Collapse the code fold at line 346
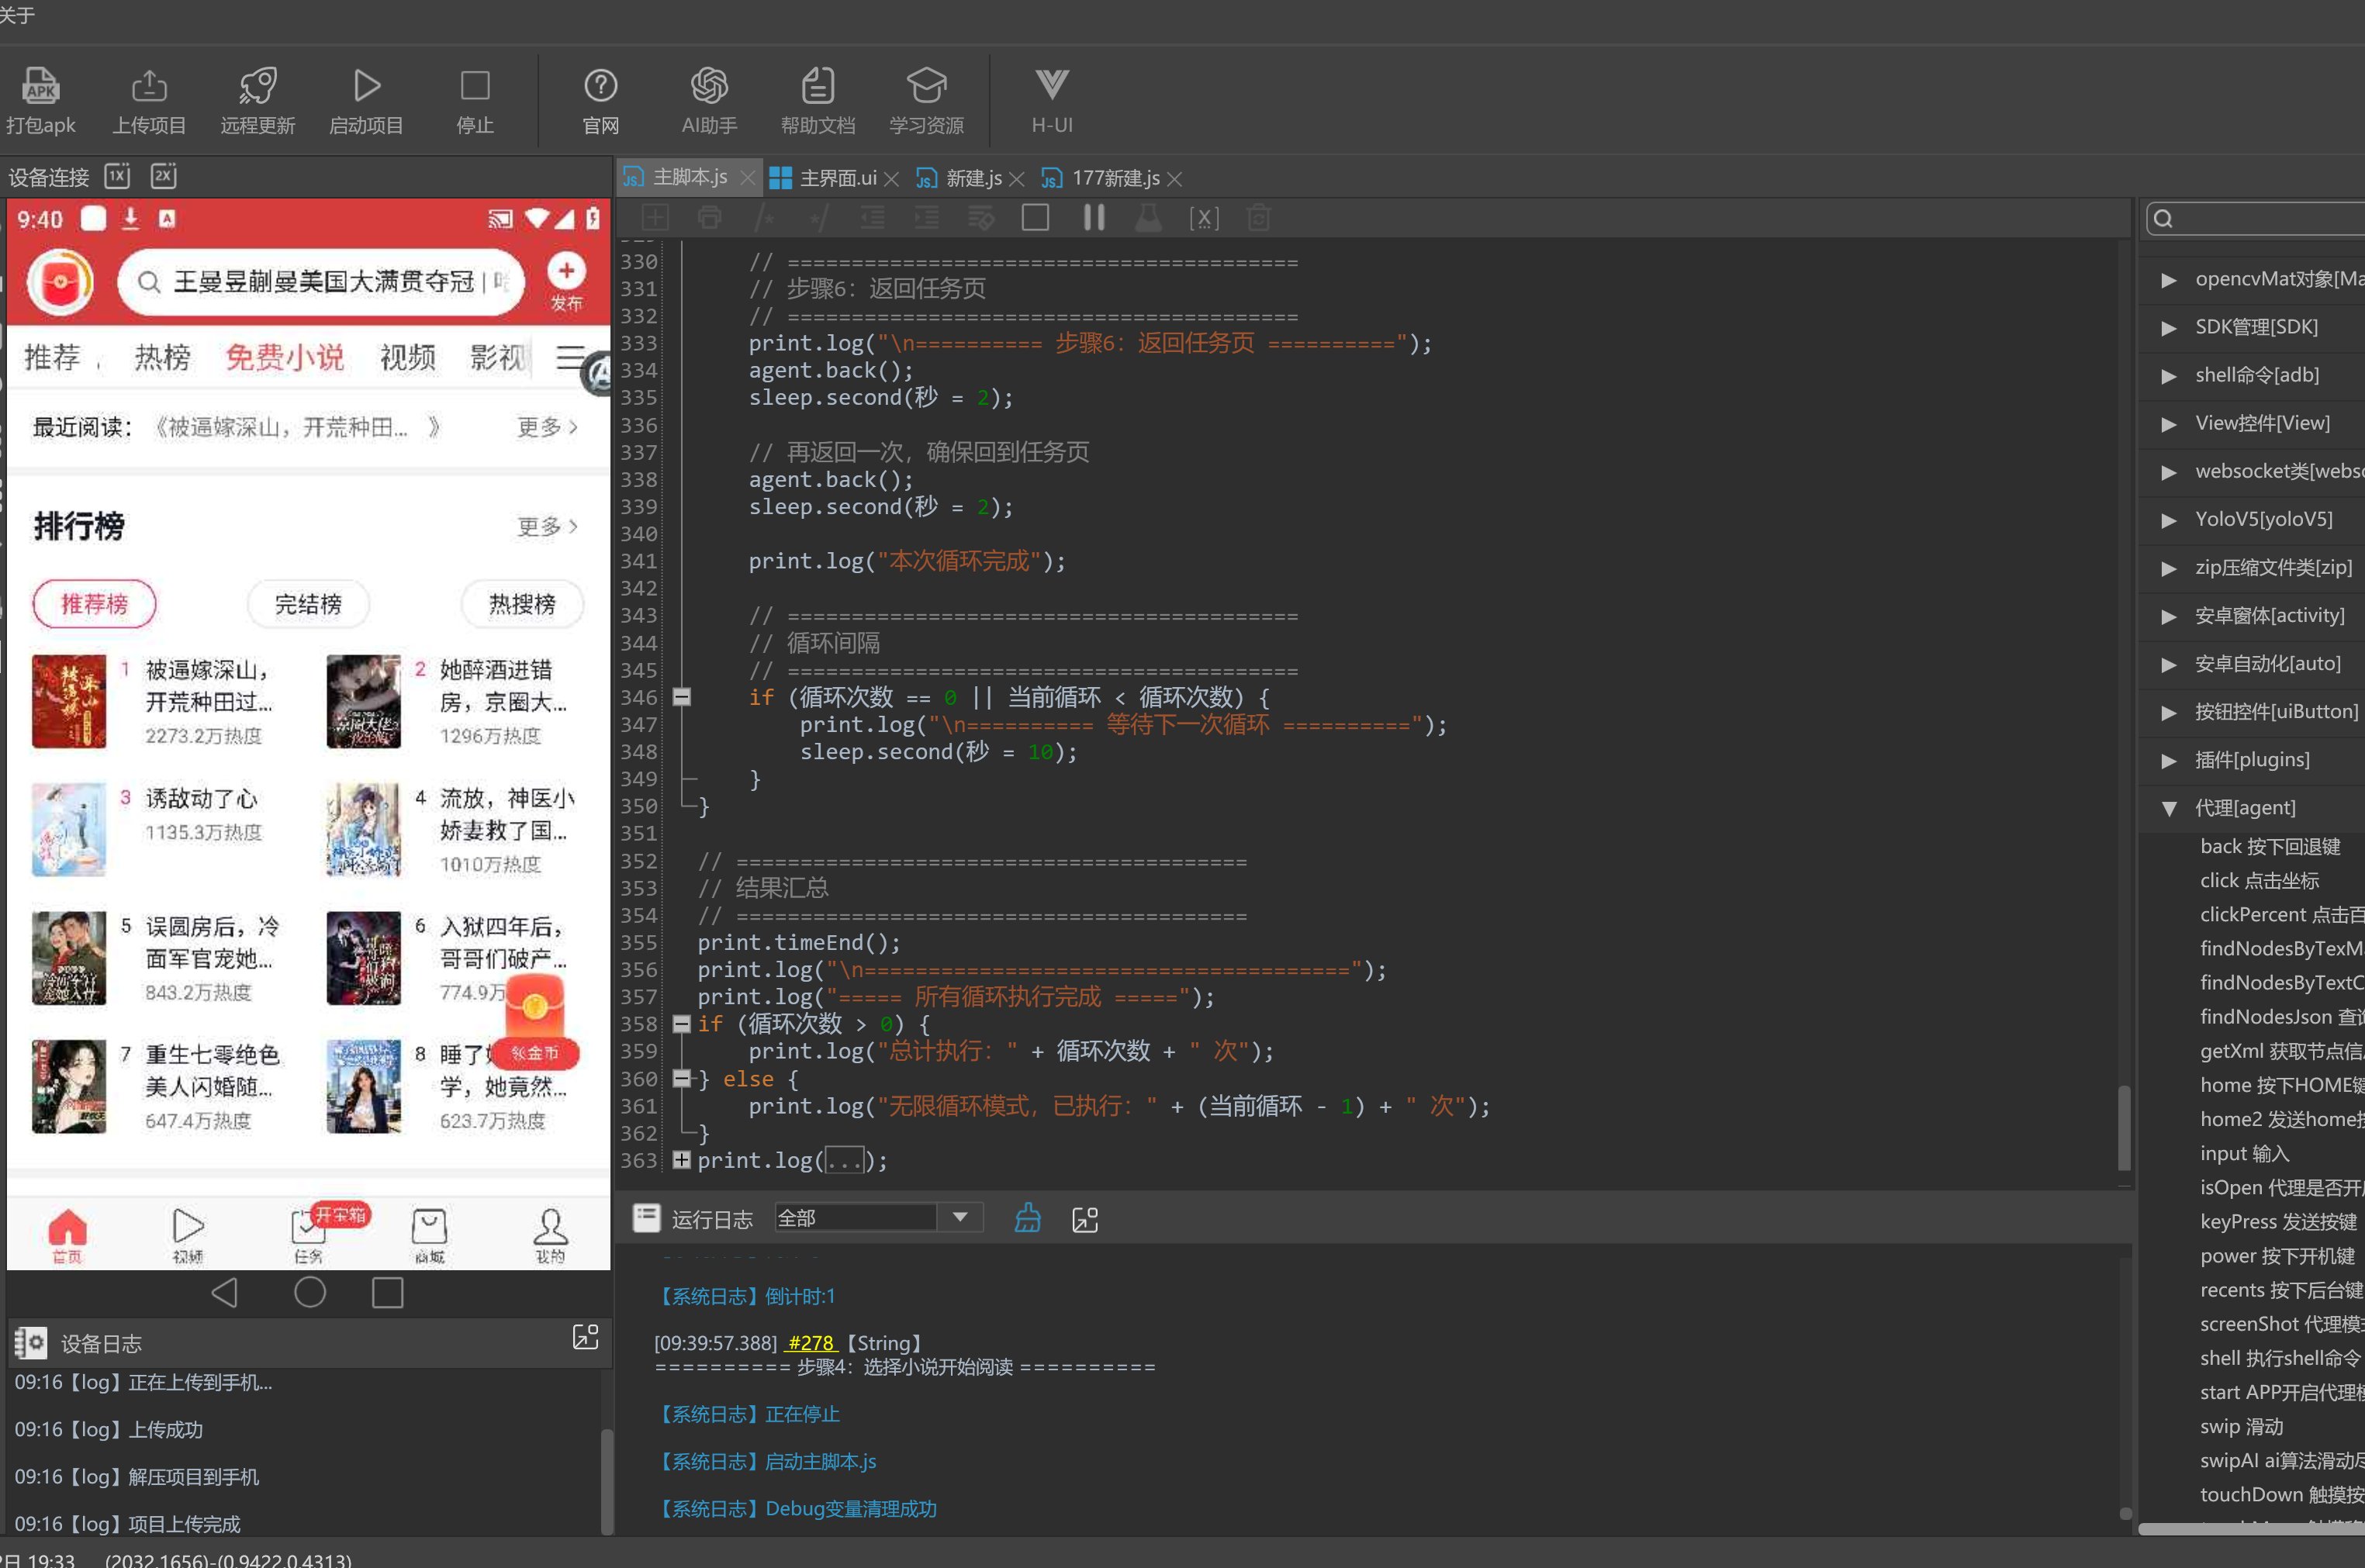2365x1568 pixels. pos(682,697)
